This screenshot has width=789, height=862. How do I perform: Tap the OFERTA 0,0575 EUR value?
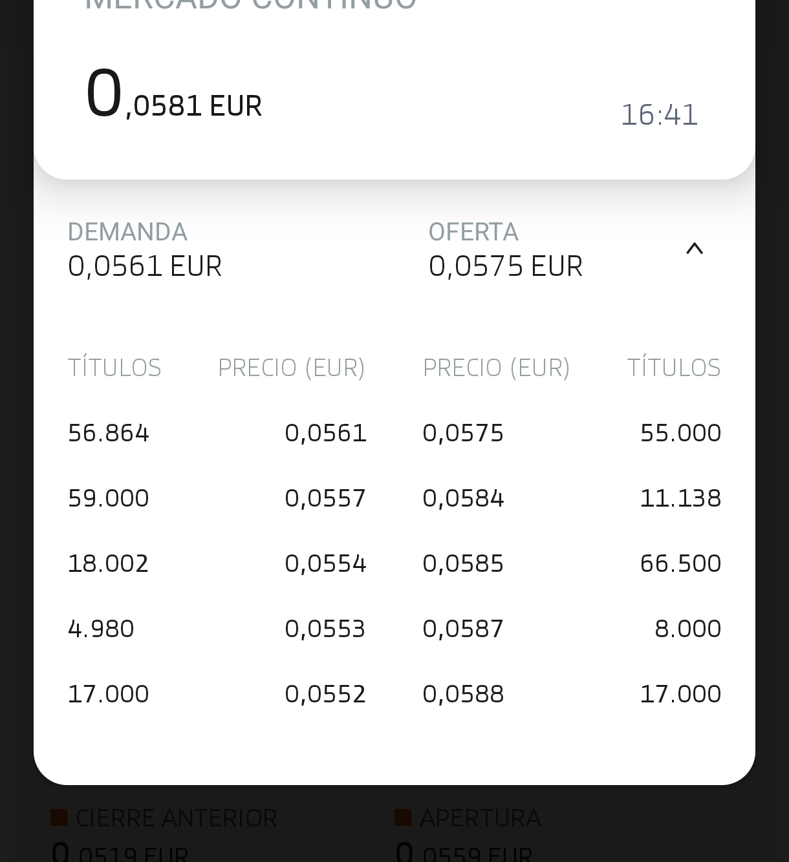tap(506, 266)
